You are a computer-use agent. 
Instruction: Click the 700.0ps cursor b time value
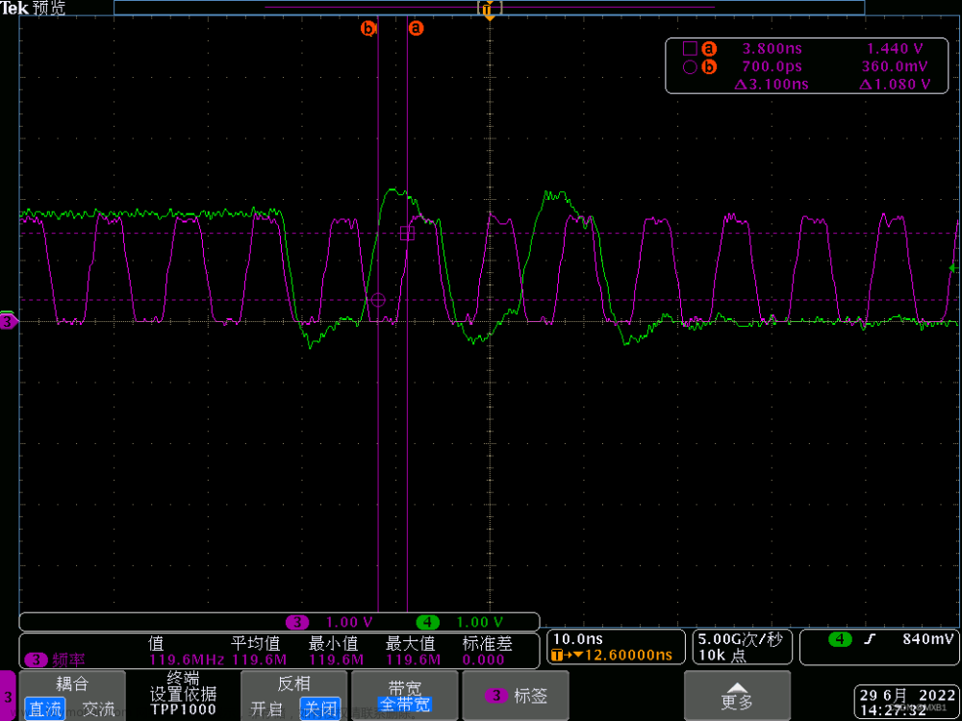tap(772, 67)
